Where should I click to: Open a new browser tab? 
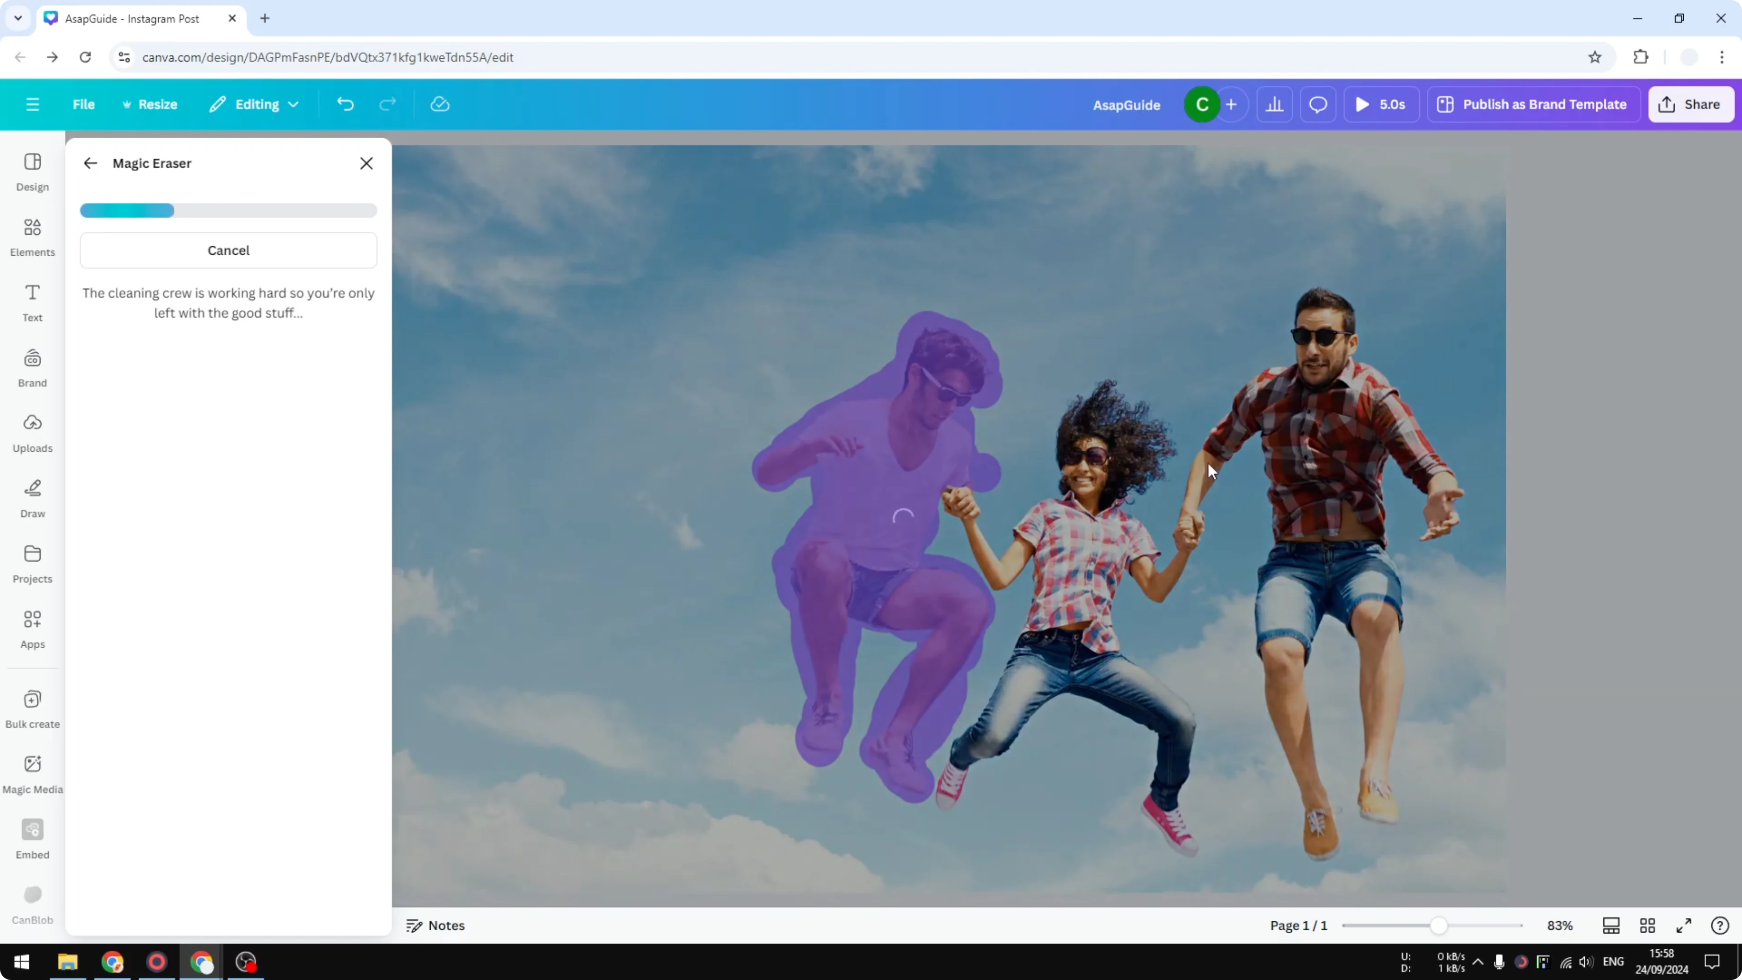pyautogui.click(x=265, y=19)
